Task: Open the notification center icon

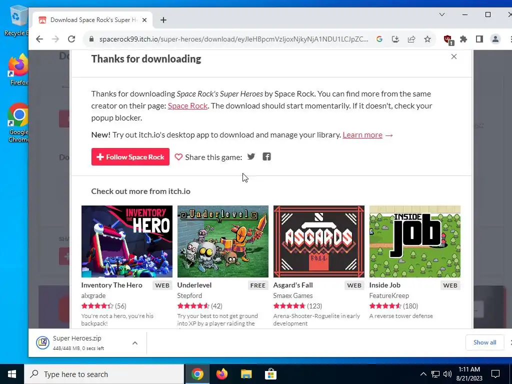Action: [495, 374]
